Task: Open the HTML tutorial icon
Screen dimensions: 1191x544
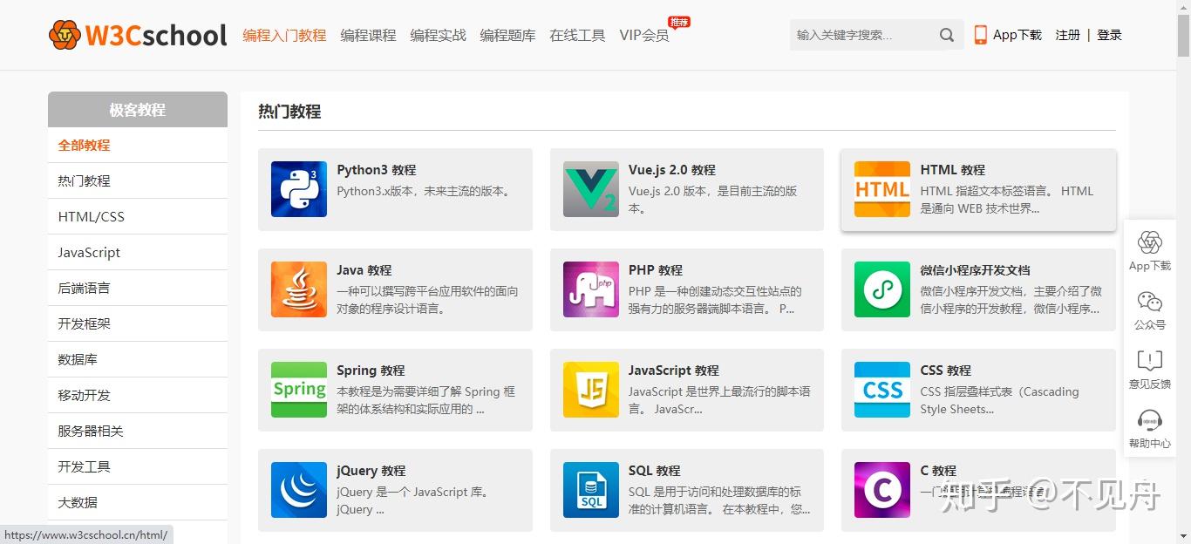Action: 882,189
